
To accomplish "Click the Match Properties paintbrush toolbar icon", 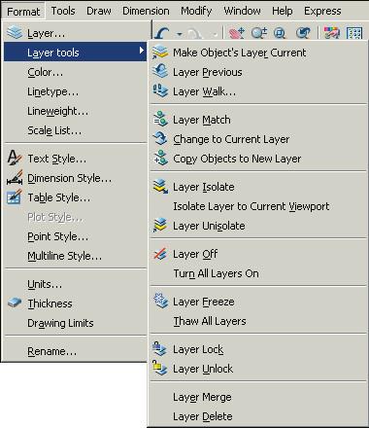I will (331, 33).
